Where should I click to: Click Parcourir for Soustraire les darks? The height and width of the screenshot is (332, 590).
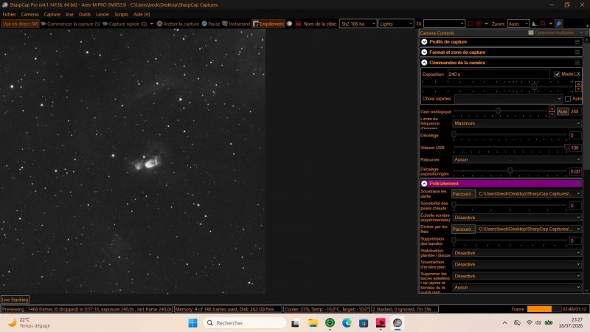[463, 194]
